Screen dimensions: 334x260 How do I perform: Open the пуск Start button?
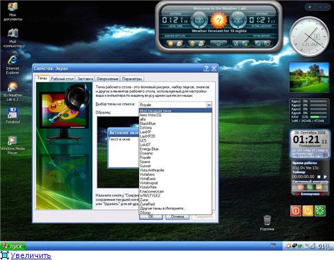click(13, 246)
